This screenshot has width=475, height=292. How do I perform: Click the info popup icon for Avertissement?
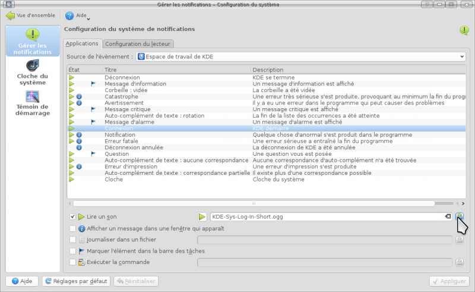coord(79,103)
